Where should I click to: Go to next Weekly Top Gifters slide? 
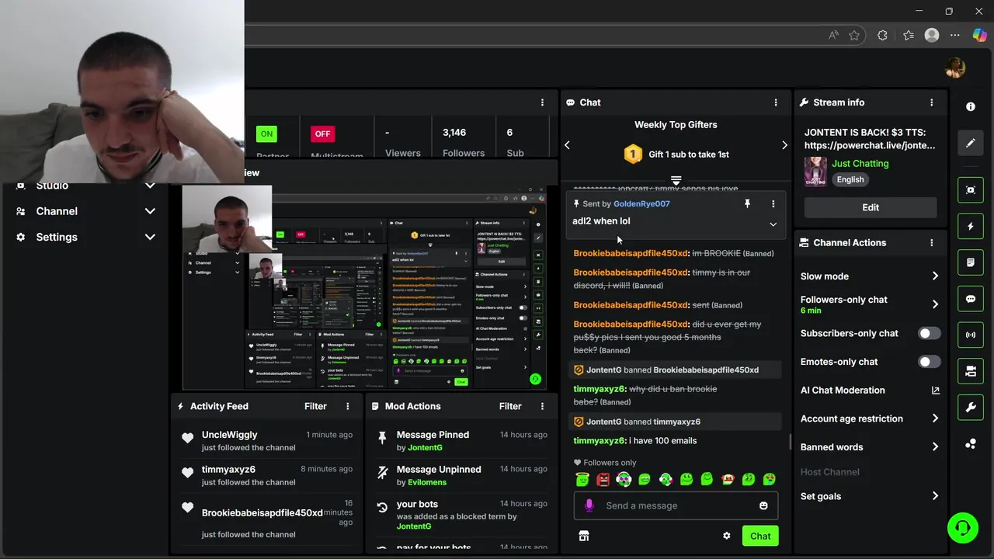tap(784, 145)
